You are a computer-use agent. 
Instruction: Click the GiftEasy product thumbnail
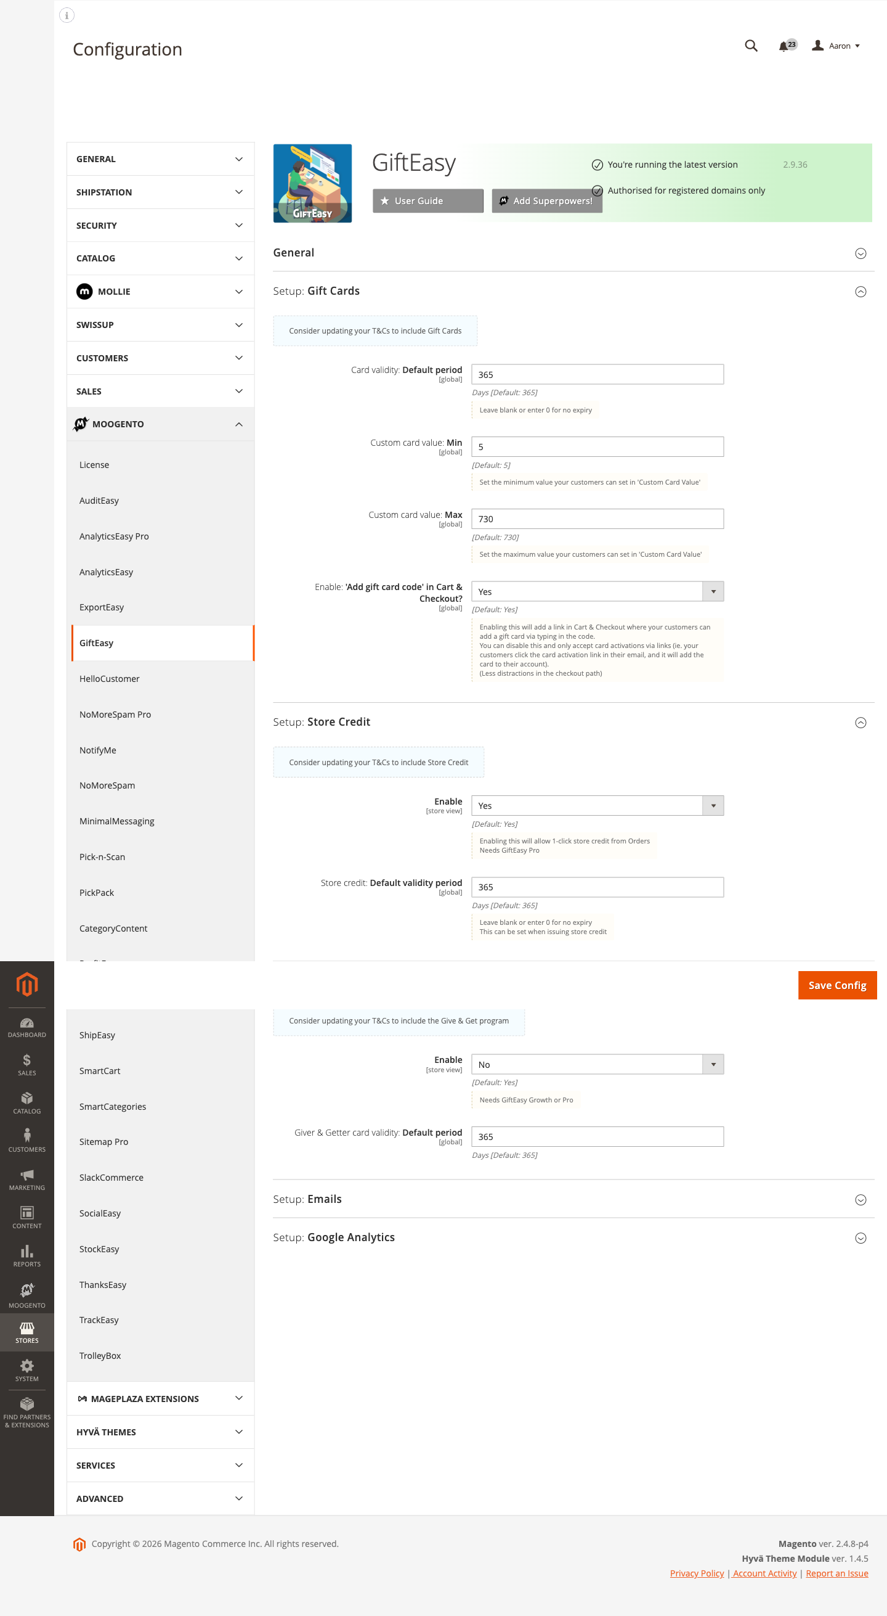coord(312,183)
